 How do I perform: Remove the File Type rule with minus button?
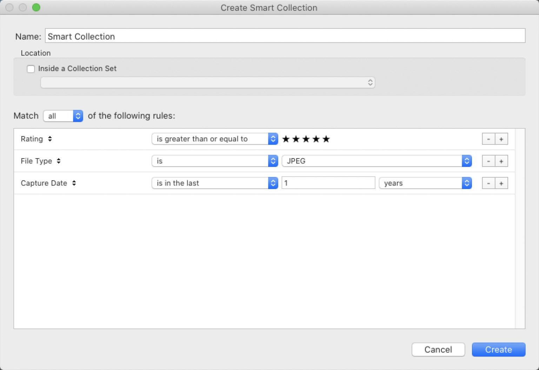(x=488, y=161)
